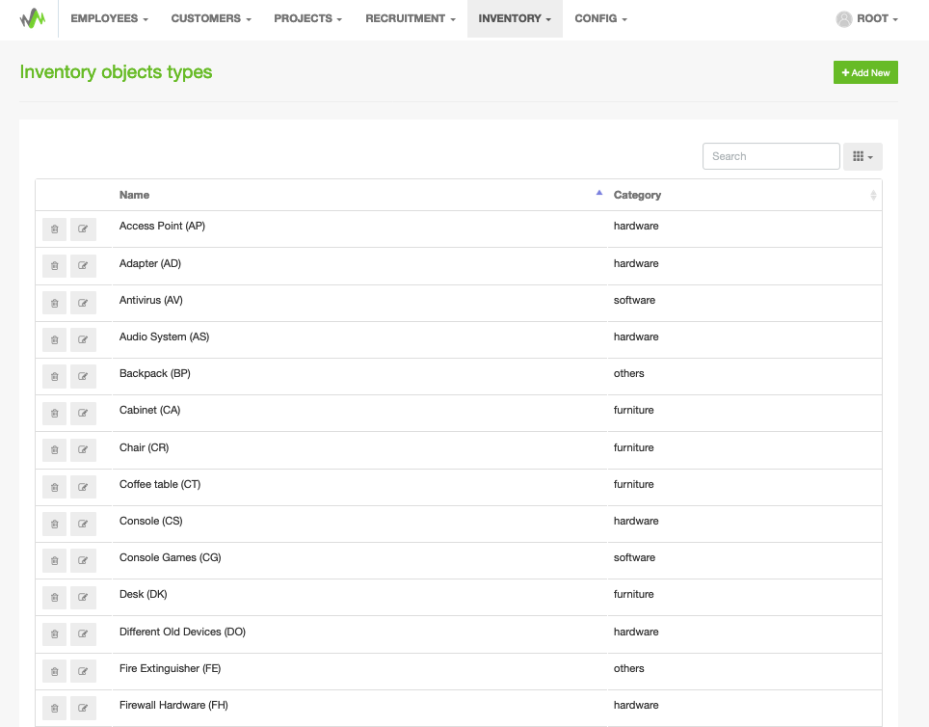Delete the Desk (DK) row
Image resolution: width=929 pixels, height=727 pixels.
pos(55,597)
